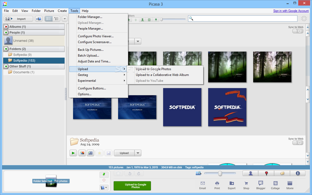Clear photo tray with red circle icon
Screen dimensions: 312x195
point(104,180)
